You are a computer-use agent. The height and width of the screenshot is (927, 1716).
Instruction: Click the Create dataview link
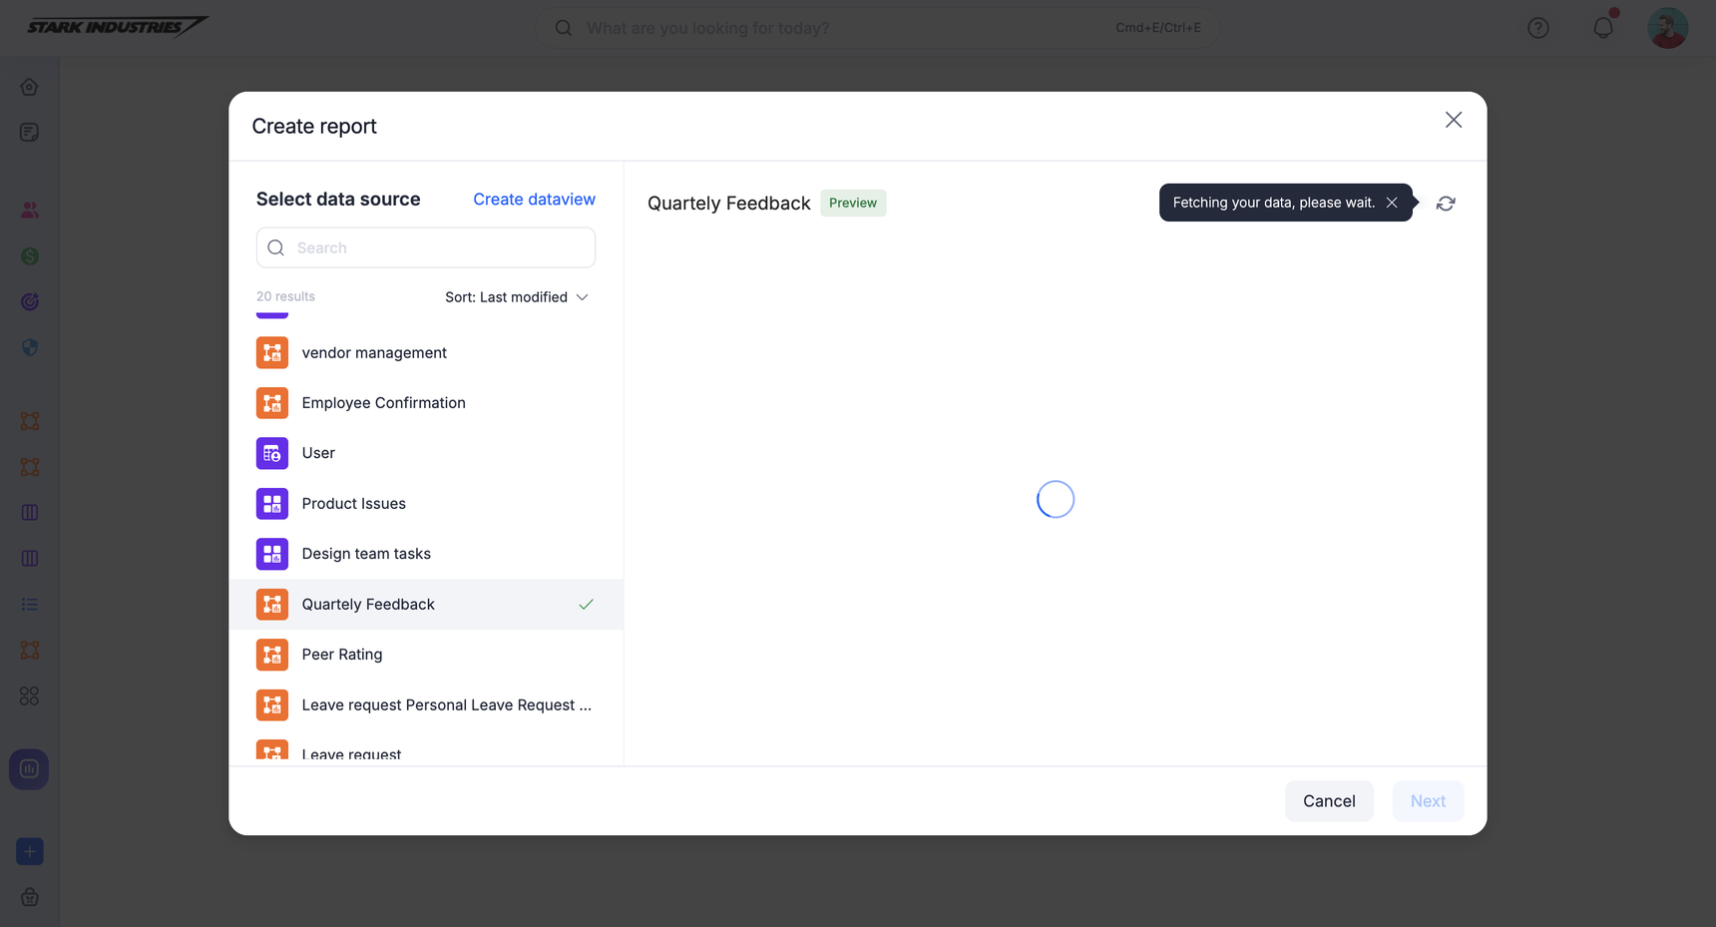[534, 200]
